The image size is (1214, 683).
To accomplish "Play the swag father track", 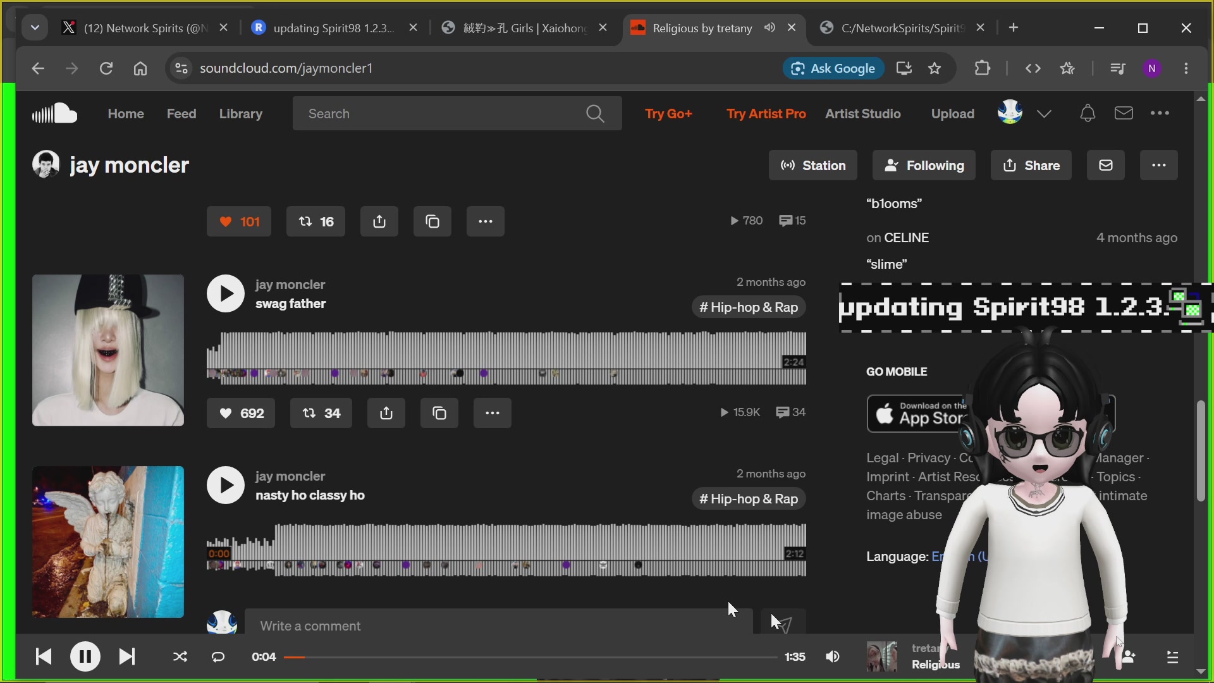I will coord(226,293).
